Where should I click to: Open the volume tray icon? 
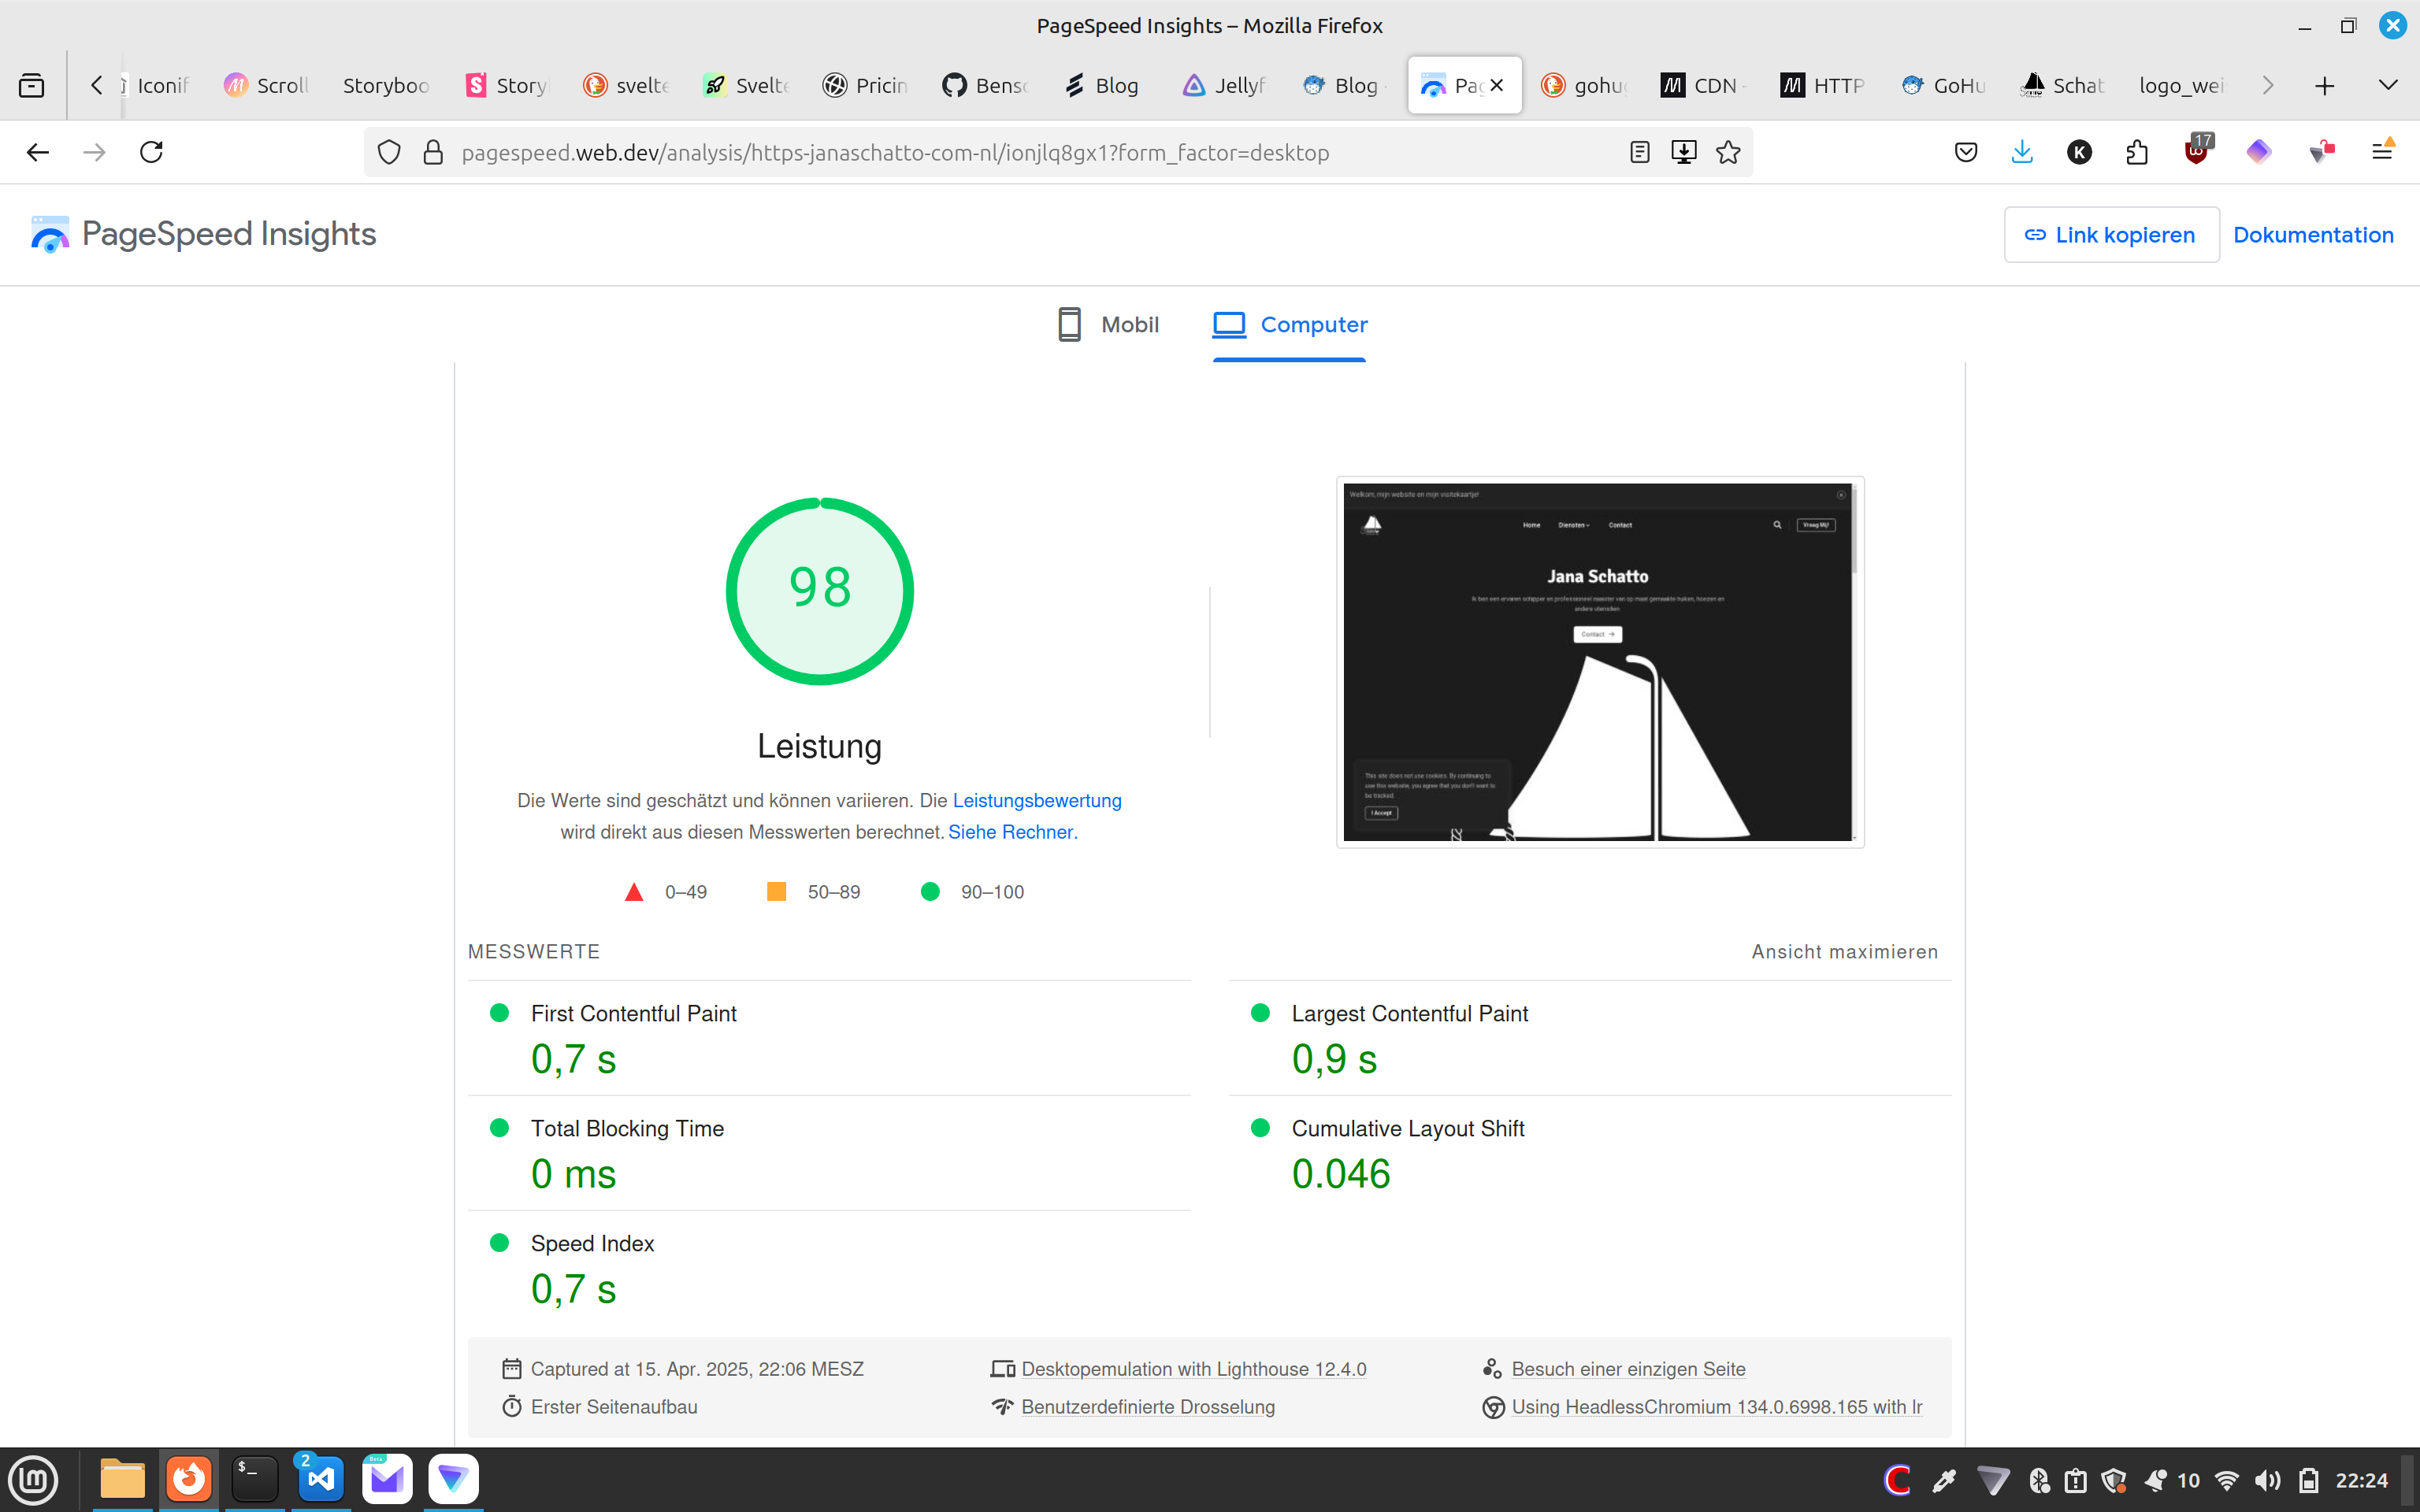click(x=2267, y=1481)
